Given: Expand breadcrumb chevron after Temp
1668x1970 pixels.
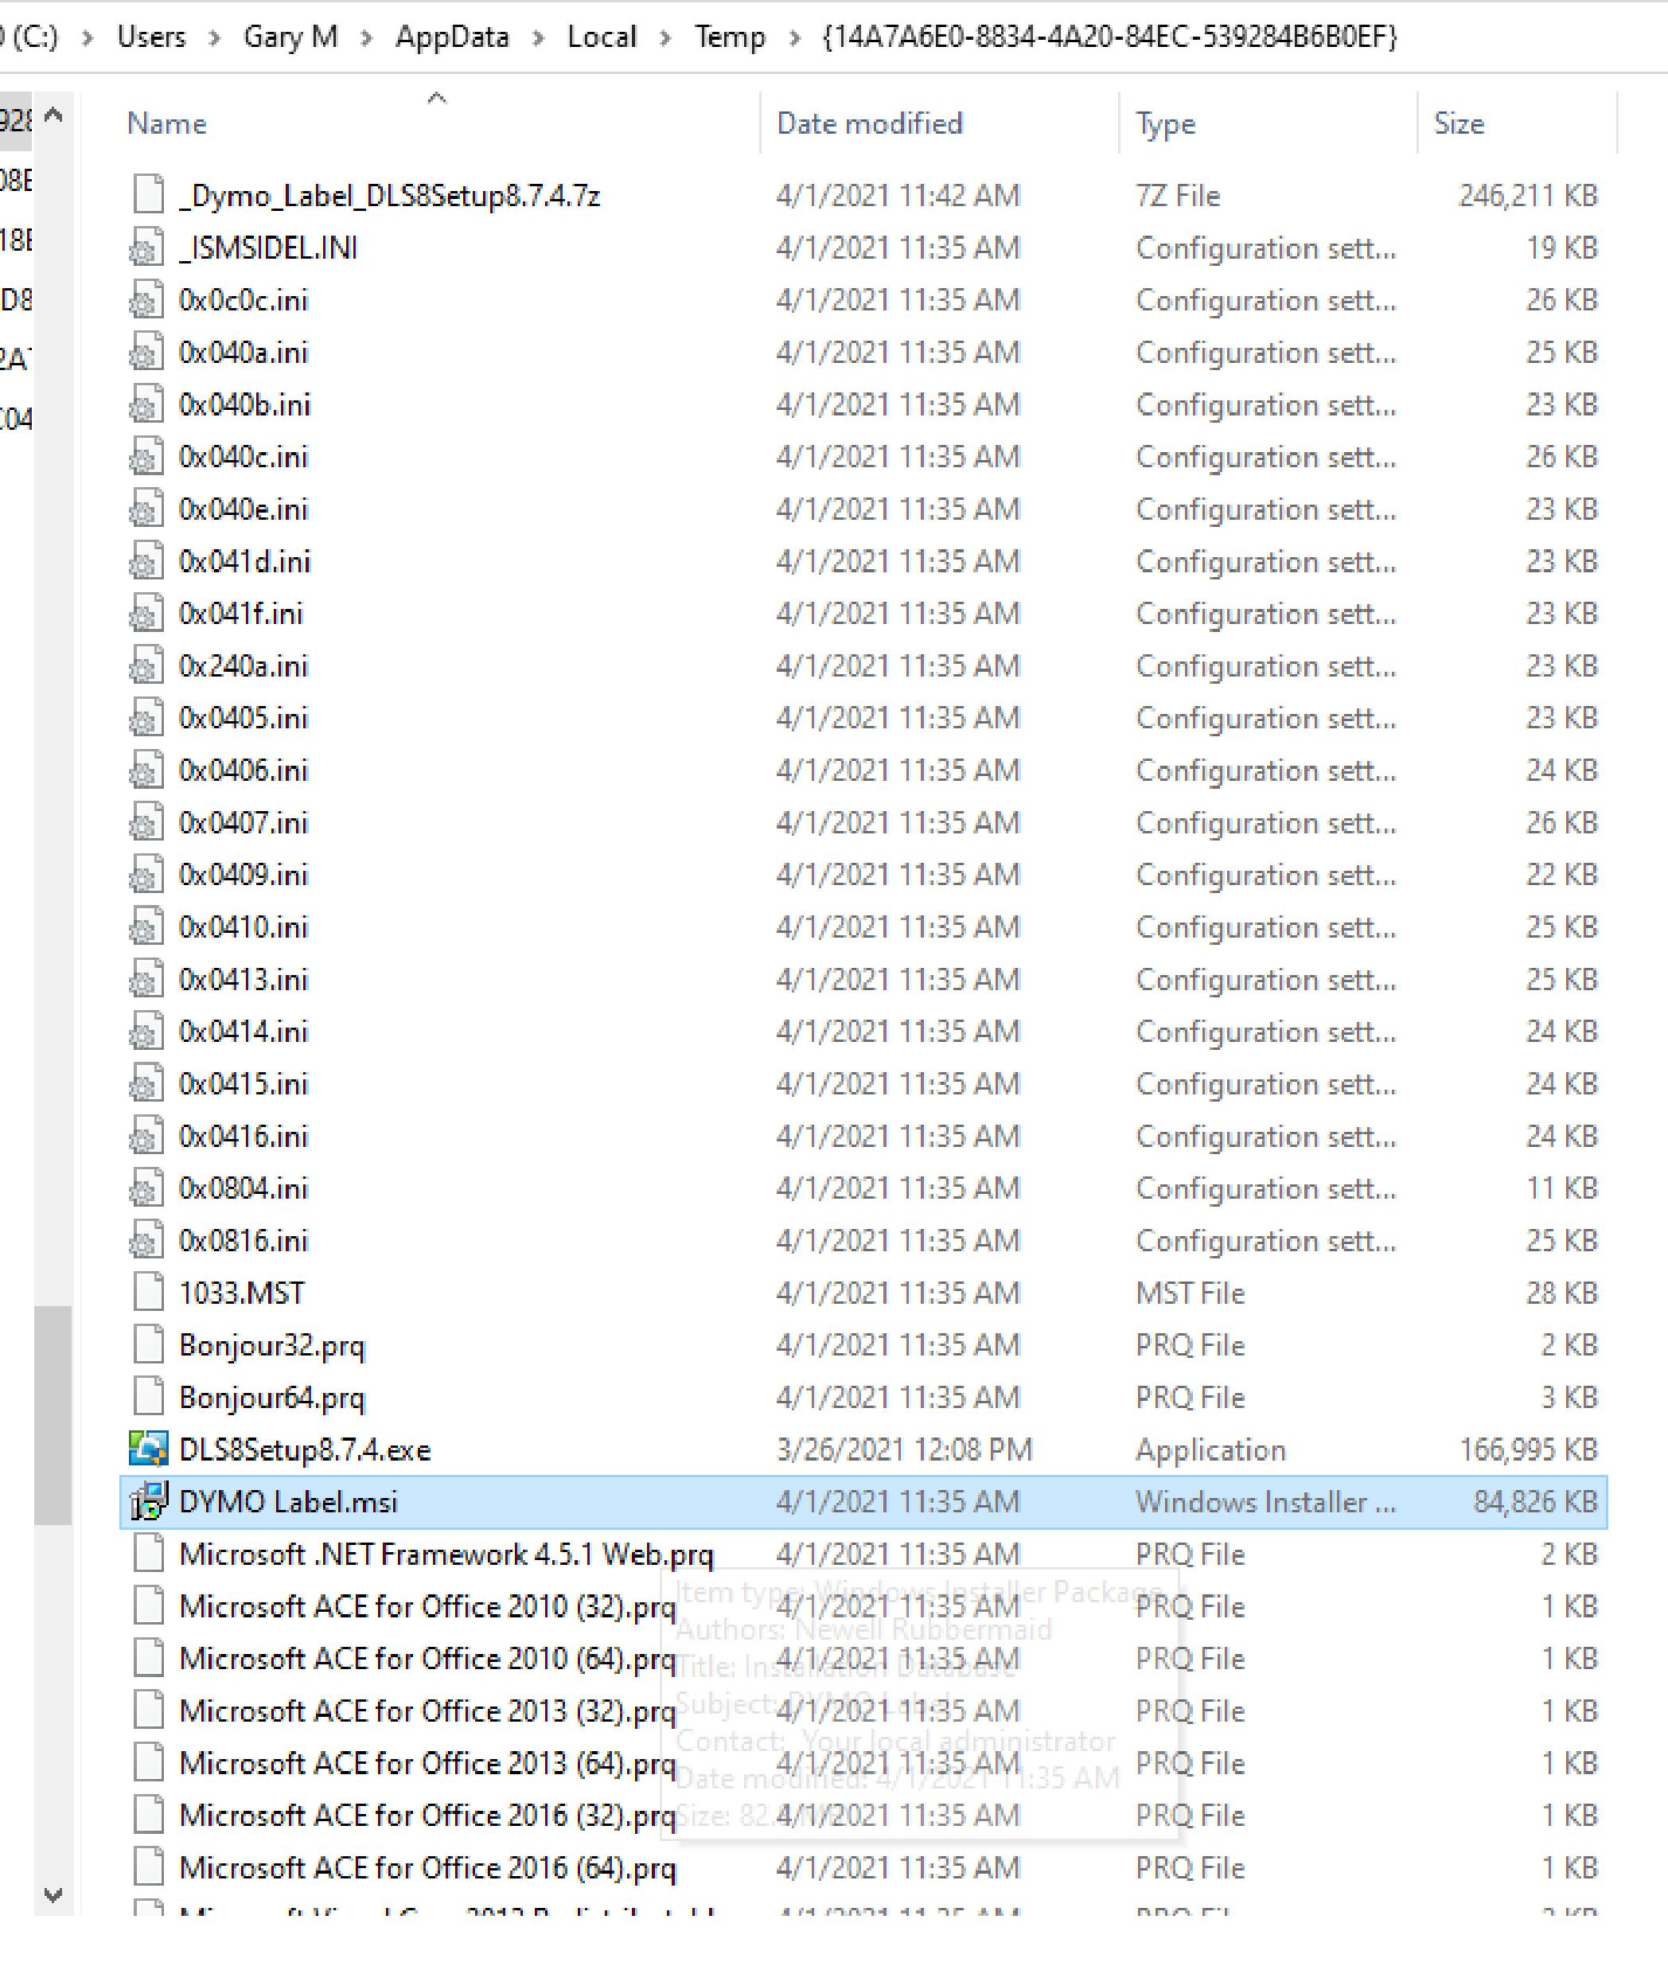Looking at the screenshot, I should (794, 37).
